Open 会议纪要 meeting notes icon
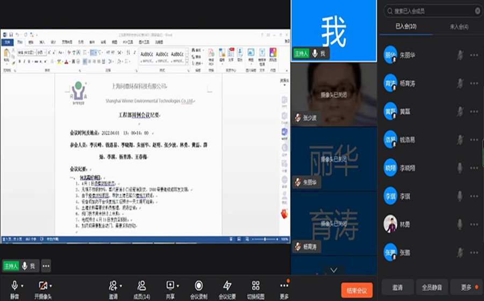Viewport: 484px width, 301px height. [x=227, y=285]
